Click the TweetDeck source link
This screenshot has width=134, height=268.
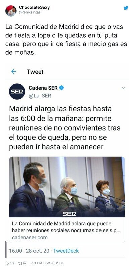point(66,251)
